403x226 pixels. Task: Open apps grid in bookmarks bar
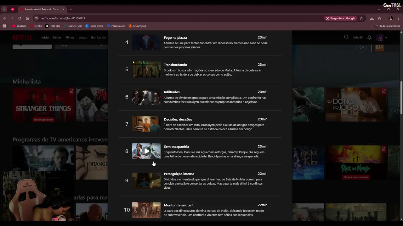point(4,26)
